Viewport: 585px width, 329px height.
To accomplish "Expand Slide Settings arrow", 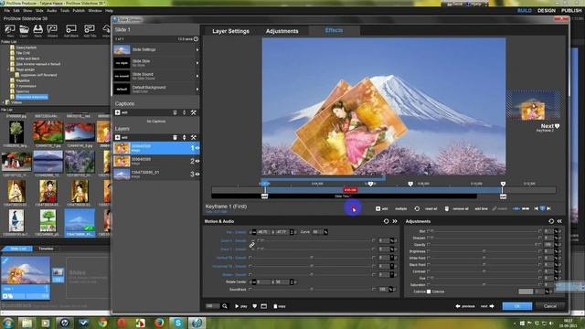I will (197, 49).
